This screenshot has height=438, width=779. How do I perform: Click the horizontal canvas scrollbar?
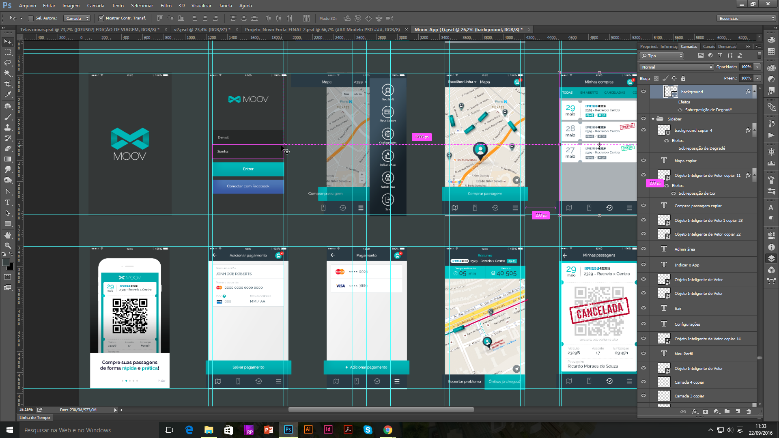pos(381,410)
